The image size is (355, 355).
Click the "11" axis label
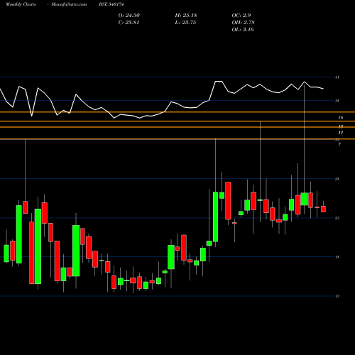point(341,133)
